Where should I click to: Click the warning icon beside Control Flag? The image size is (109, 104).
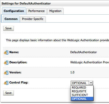6,83
